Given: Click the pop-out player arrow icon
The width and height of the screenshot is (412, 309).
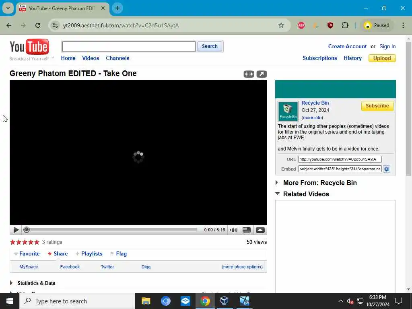Looking at the screenshot, I should tap(262, 74).
